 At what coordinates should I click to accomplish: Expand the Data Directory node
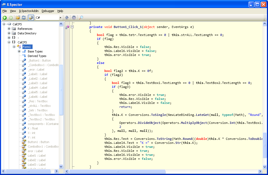coord(9,33)
